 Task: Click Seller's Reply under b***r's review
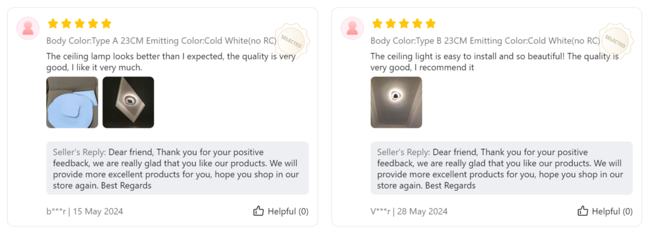click(79, 152)
